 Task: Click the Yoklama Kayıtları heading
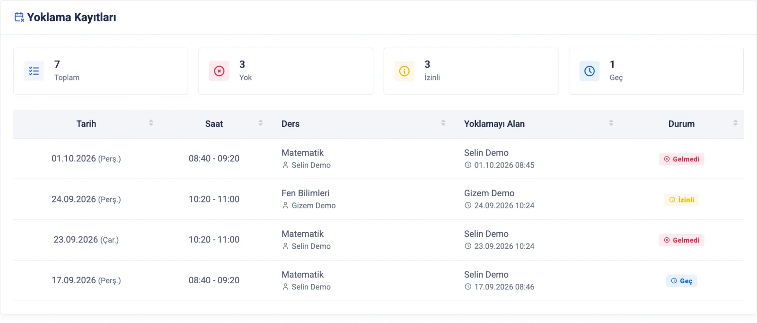click(71, 17)
